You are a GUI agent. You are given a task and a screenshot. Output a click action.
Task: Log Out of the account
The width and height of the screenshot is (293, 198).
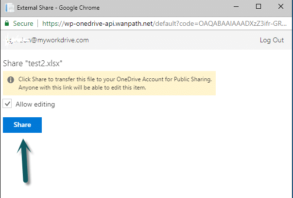pyautogui.click(x=272, y=40)
